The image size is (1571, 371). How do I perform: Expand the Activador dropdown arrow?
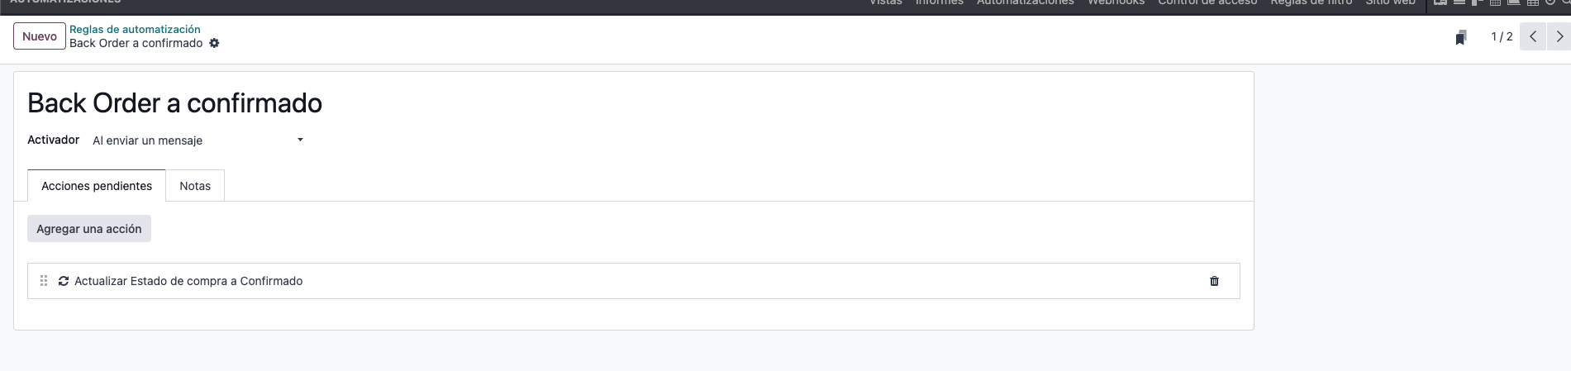pyautogui.click(x=300, y=140)
